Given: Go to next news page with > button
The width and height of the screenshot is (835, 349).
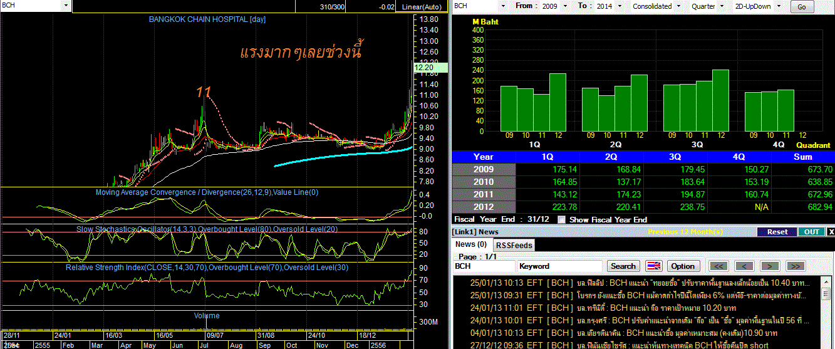Looking at the screenshot, I should pos(769,266).
